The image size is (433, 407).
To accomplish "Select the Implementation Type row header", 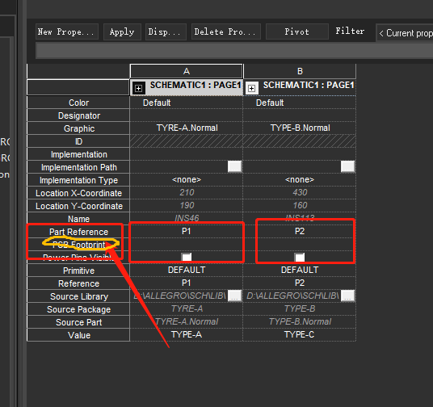I will coord(78,180).
